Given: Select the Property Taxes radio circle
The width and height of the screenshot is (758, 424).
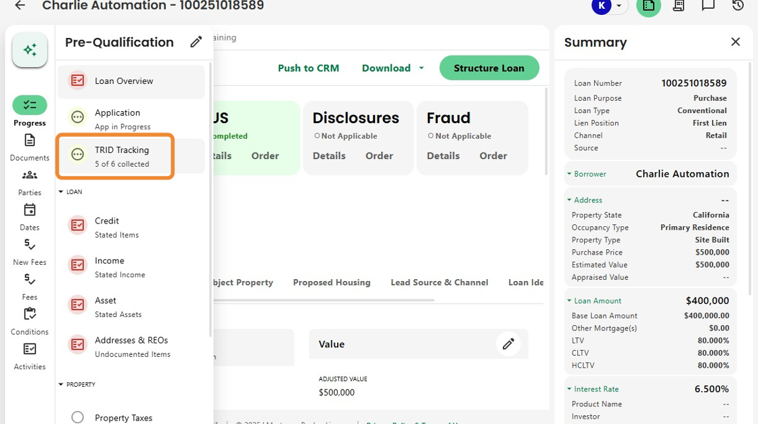Looking at the screenshot, I should click(78, 417).
